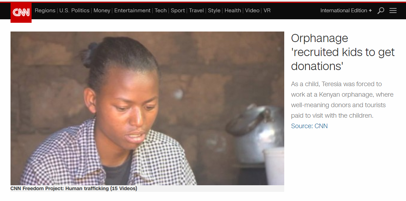This screenshot has height=201, width=406.
Task: Select Entertainment in the navigation bar
Action: (x=132, y=11)
